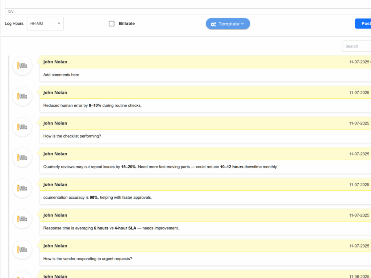
Task: Open the Log Hours HH:MM dropdown
Action: click(45, 24)
